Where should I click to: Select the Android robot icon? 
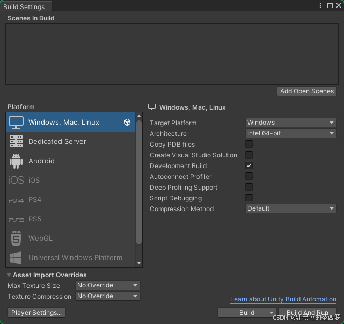[x=16, y=161]
